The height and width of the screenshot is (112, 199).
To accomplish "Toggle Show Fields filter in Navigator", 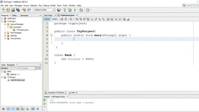I will pos(8,109).
